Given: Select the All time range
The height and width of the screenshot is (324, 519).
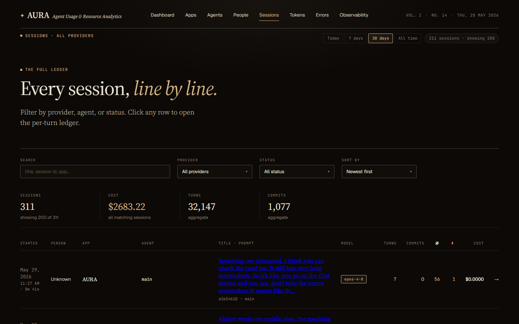Looking at the screenshot, I should click(408, 38).
